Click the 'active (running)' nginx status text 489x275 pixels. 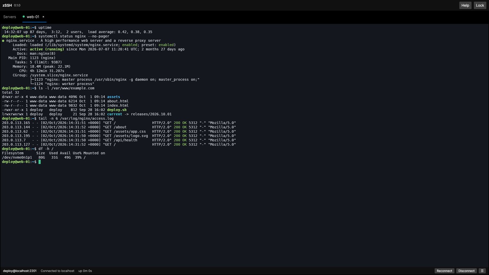pyautogui.click(x=47, y=49)
